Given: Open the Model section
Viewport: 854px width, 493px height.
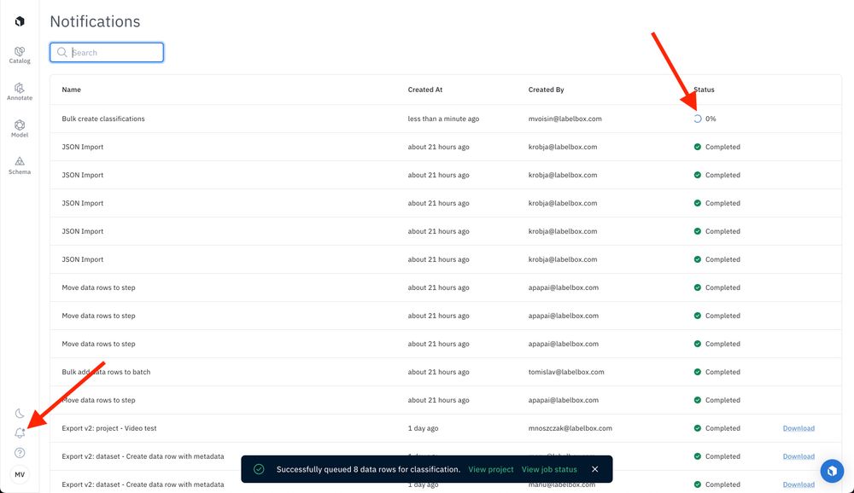Looking at the screenshot, I should [18, 128].
